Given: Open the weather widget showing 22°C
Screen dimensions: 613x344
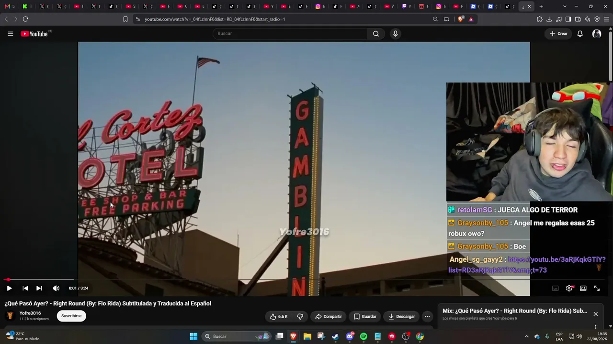Looking at the screenshot, I should [x=22, y=336].
